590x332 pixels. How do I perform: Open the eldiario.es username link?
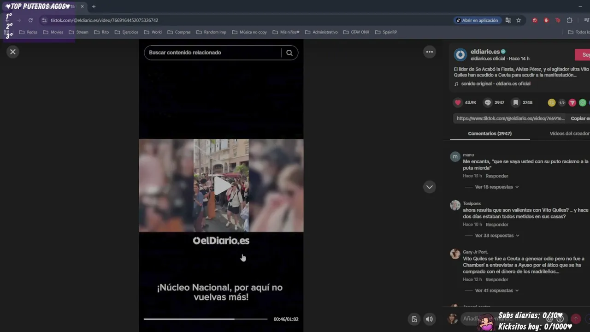tap(485, 52)
